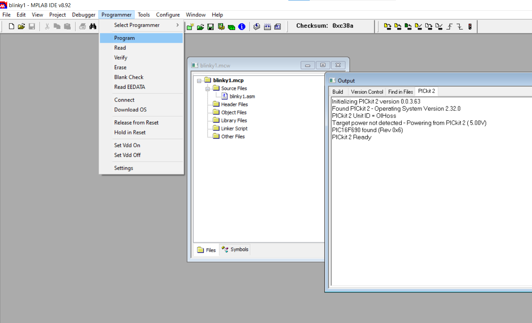Select Release from Reset menu entry
This screenshot has width=532, height=323.
pyautogui.click(x=141, y=123)
